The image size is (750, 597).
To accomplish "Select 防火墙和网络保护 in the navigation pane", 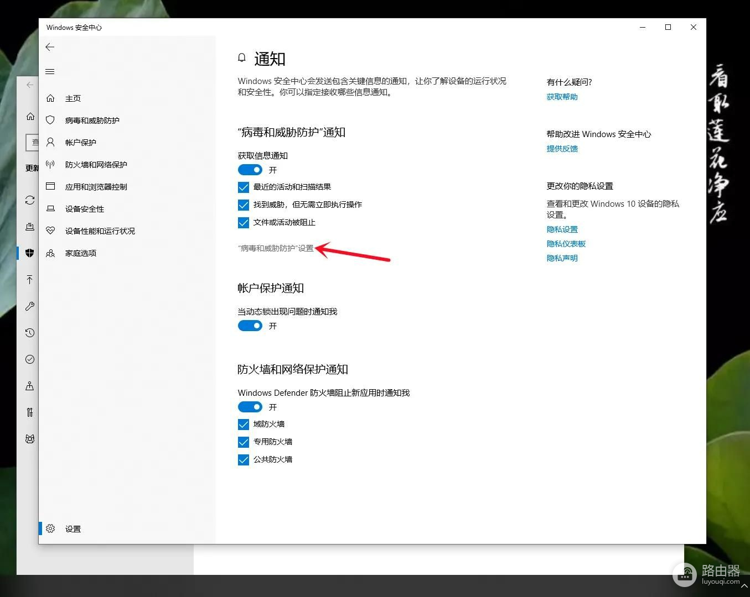I will click(96, 165).
